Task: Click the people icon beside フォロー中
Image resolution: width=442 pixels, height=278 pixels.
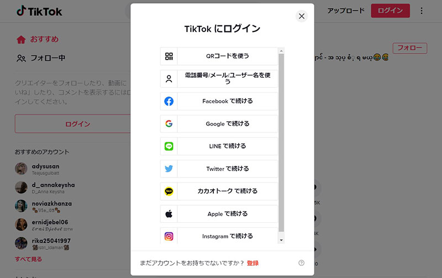Action: (x=21, y=58)
